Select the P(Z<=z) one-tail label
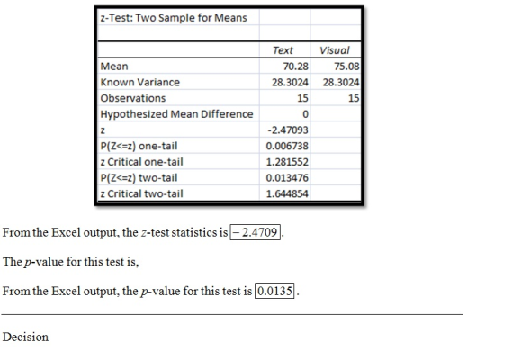The image size is (522, 351). point(139,146)
